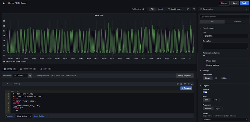Click the query A reorder handle icon
Screen dimensions: 250x122
pos(192,84)
